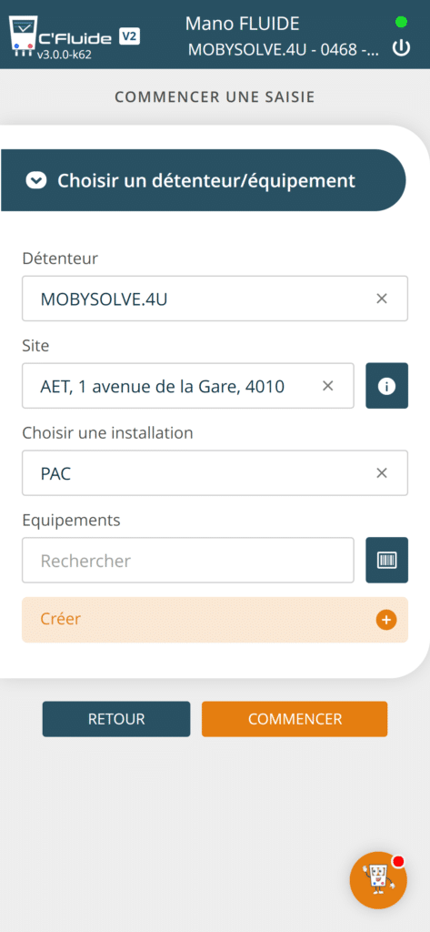Click the orange COMMENCER button
Image resolution: width=430 pixels, height=932 pixels.
coord(295,719)
